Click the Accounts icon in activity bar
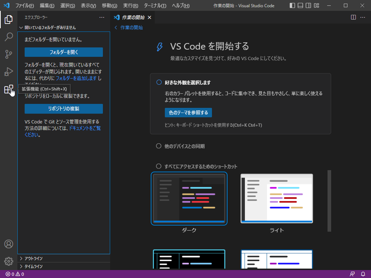Image resolution: width=371 pixels, height=278 pixels. click(x=9, y=244)
